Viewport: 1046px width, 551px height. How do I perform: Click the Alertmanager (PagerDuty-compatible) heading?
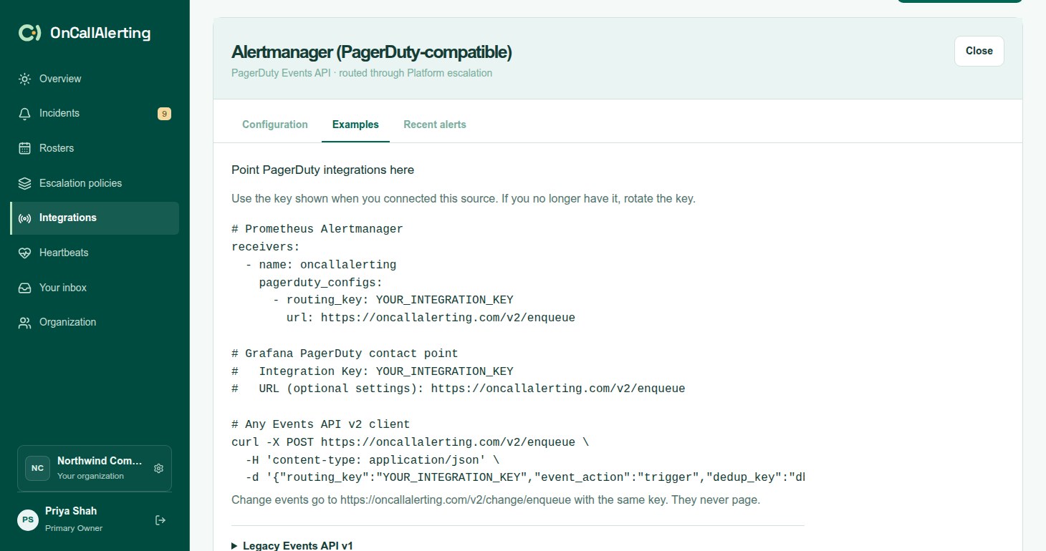click(x=372, y=52)
